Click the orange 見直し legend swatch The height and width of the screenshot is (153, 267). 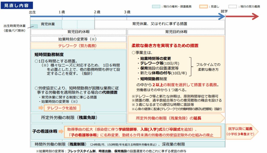click(x=203, y=7)
